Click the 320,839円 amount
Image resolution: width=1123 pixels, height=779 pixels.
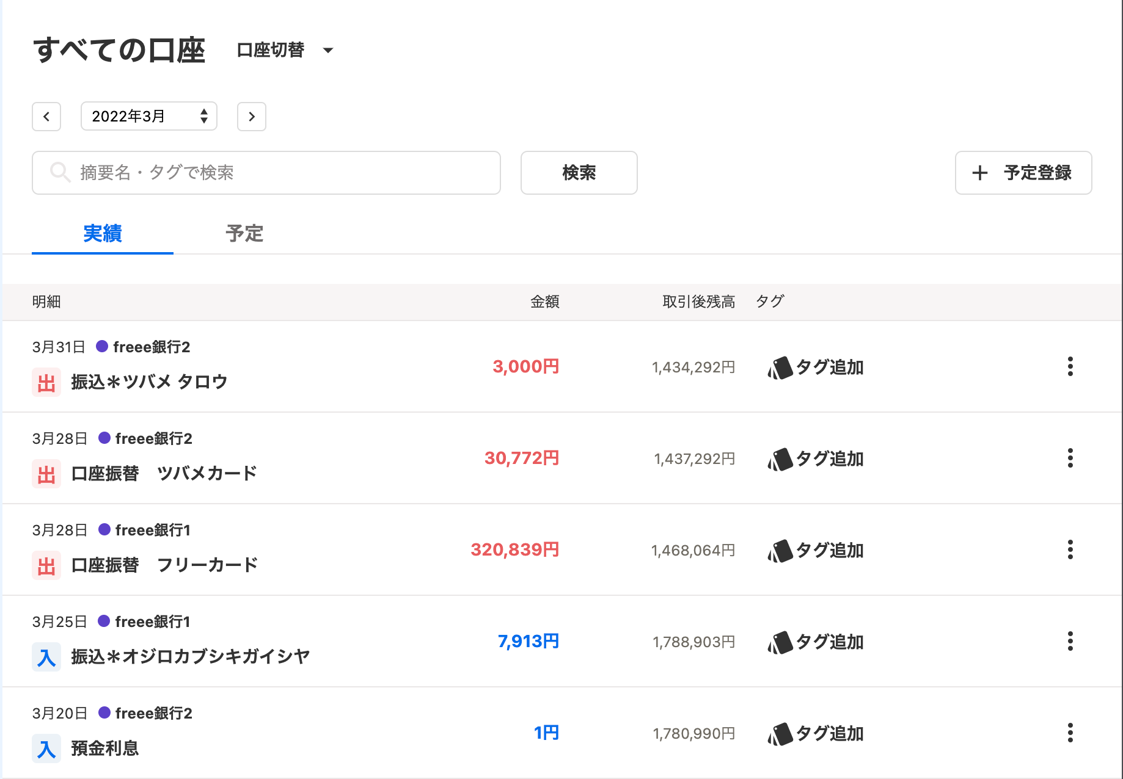pos(515,549)
